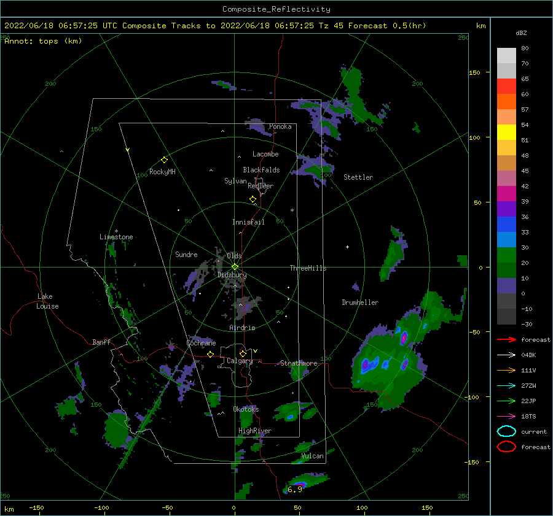Click the dBZ legend heading
Screen dimensions: 553x516
coord(521,33)
